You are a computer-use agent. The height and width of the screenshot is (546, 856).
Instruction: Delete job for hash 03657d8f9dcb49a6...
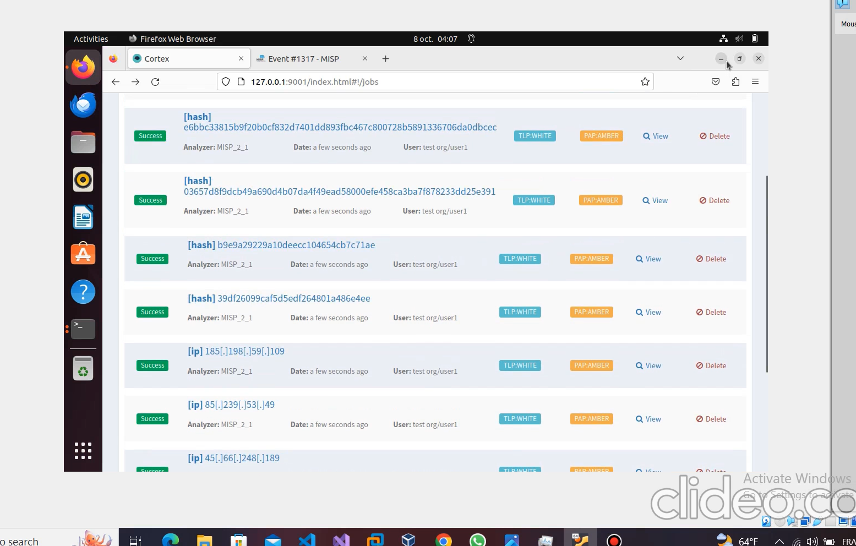pyautogui.click(x=715, y=200)
